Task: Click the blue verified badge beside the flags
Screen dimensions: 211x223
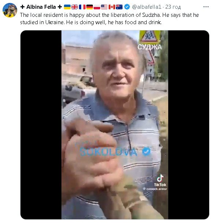Action: point(127,7)
